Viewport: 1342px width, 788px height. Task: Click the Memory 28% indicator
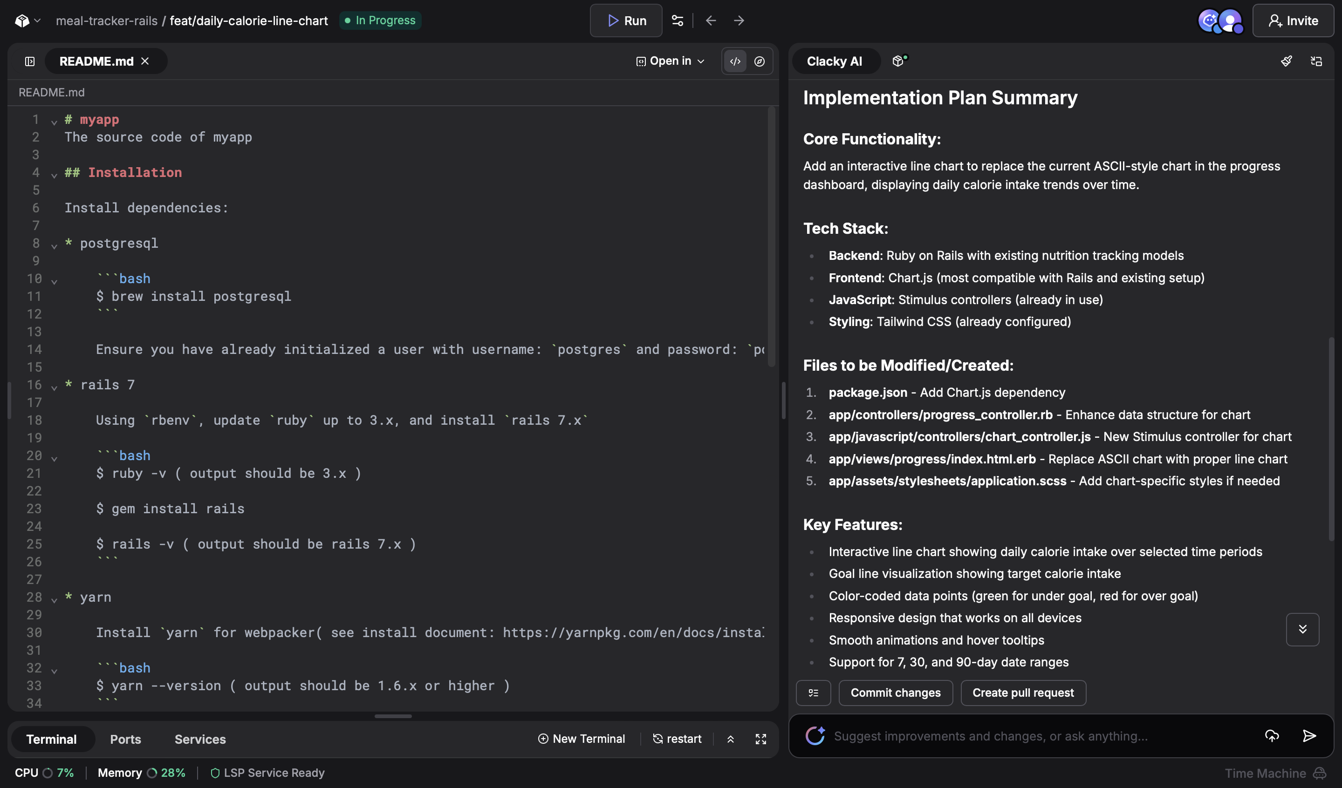click(142, 773)
